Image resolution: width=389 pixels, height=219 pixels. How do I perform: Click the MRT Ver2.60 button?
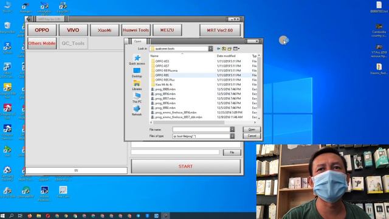220,30
